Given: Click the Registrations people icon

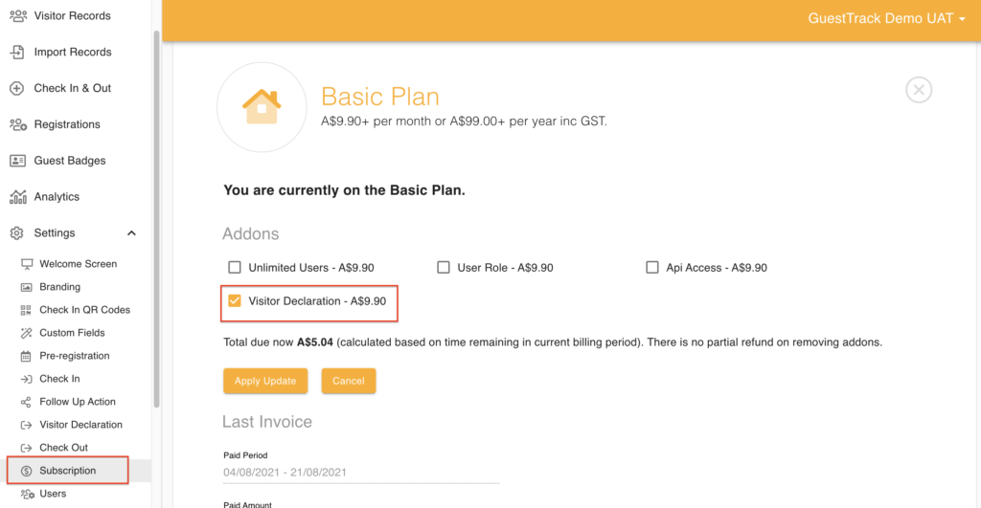Looking at the screenshot, I should pyautogui.click(x=17, y=124).
